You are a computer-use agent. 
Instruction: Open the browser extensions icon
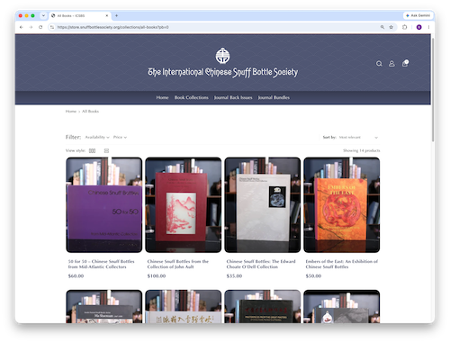405,27
